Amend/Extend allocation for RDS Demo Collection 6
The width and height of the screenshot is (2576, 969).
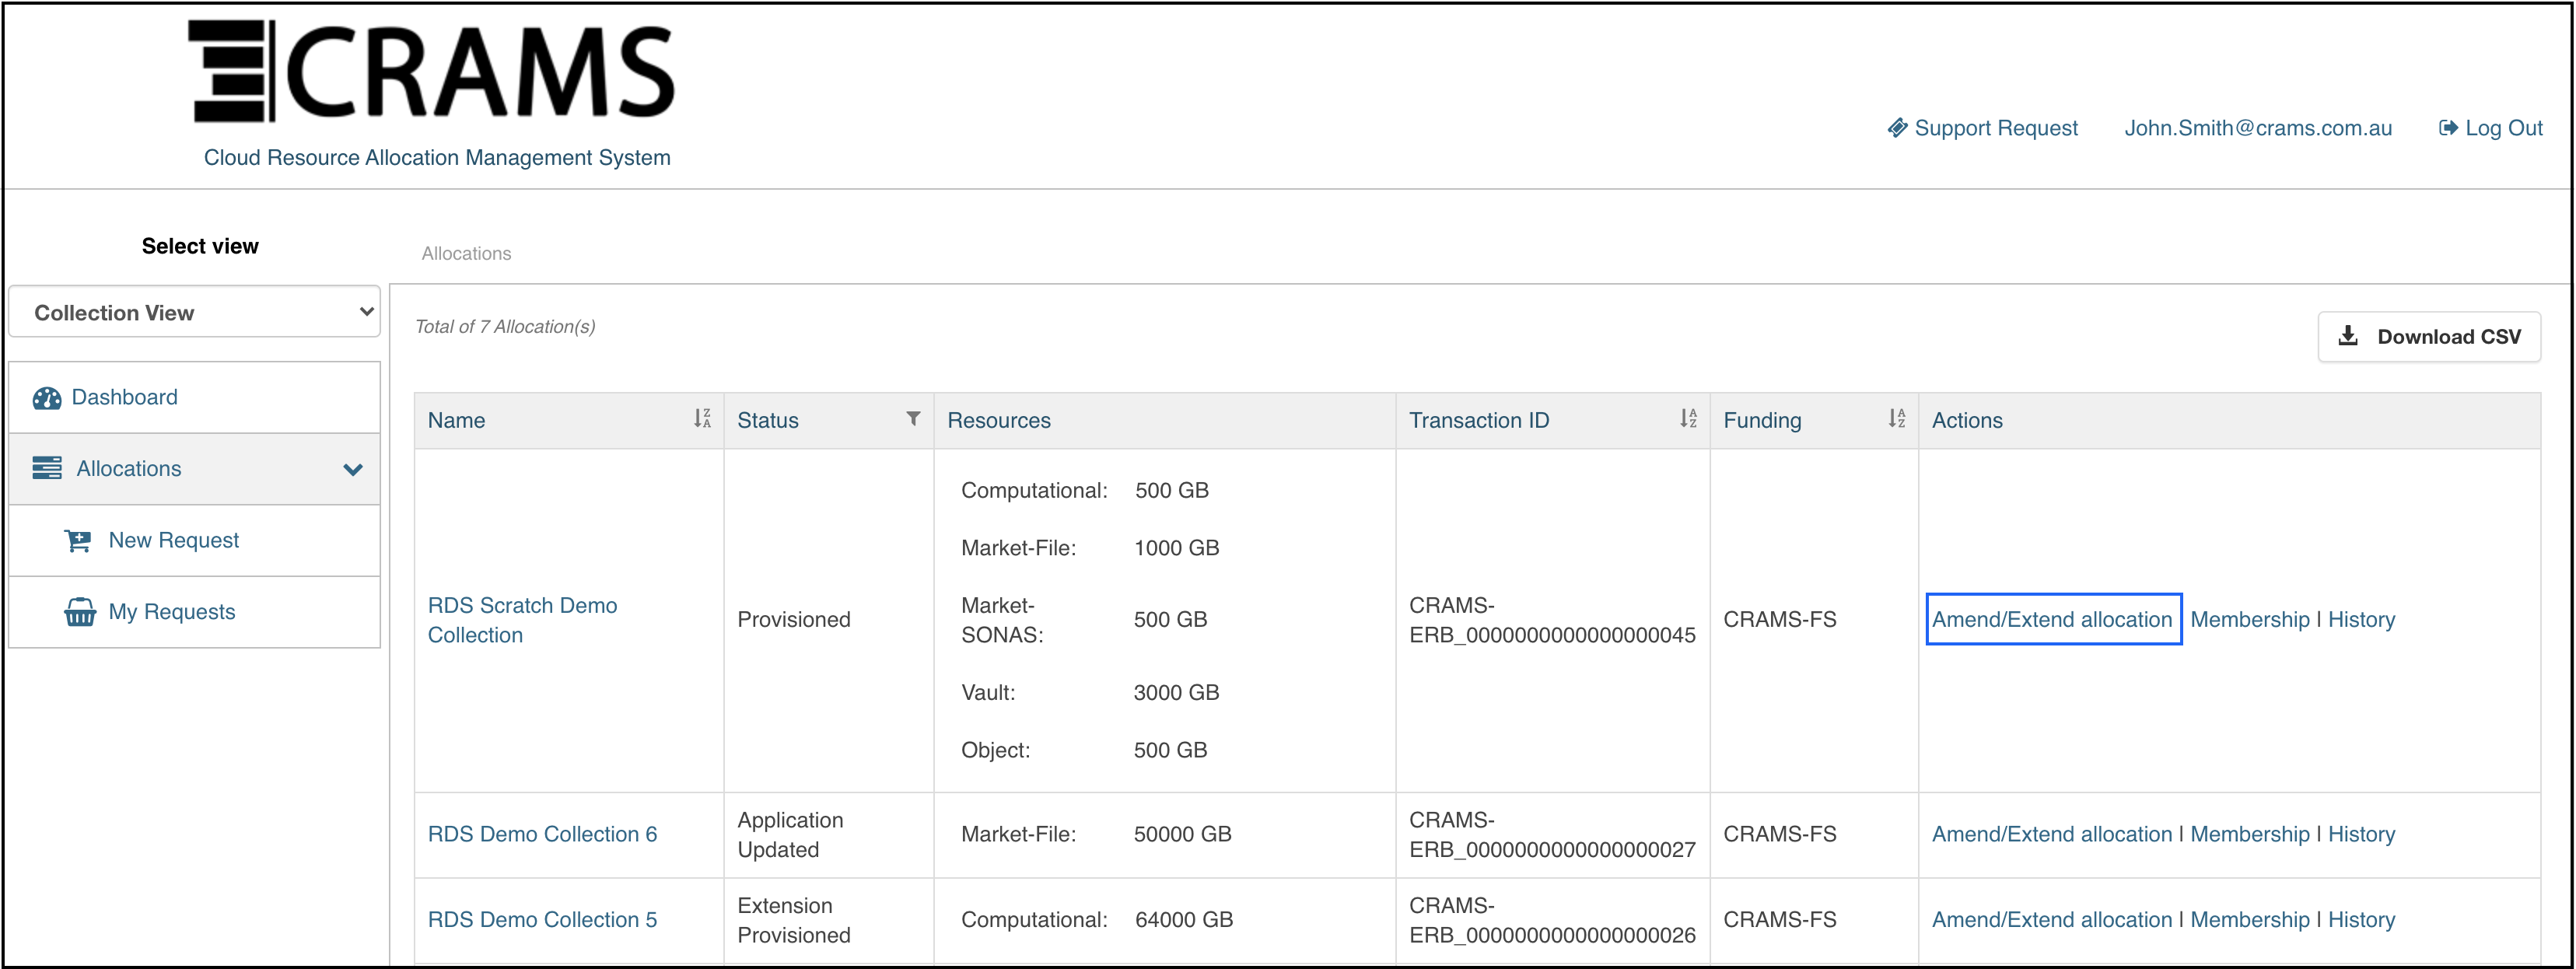[2052, 834]
